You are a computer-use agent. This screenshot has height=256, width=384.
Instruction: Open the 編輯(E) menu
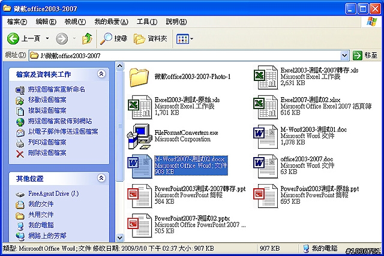coord(46,22)
